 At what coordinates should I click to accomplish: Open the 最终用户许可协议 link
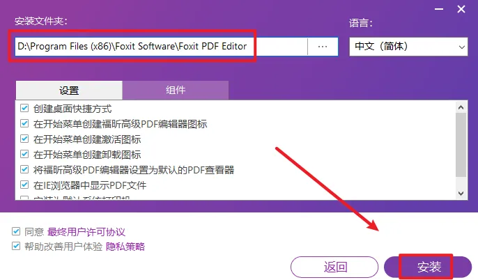pos(86,232)
